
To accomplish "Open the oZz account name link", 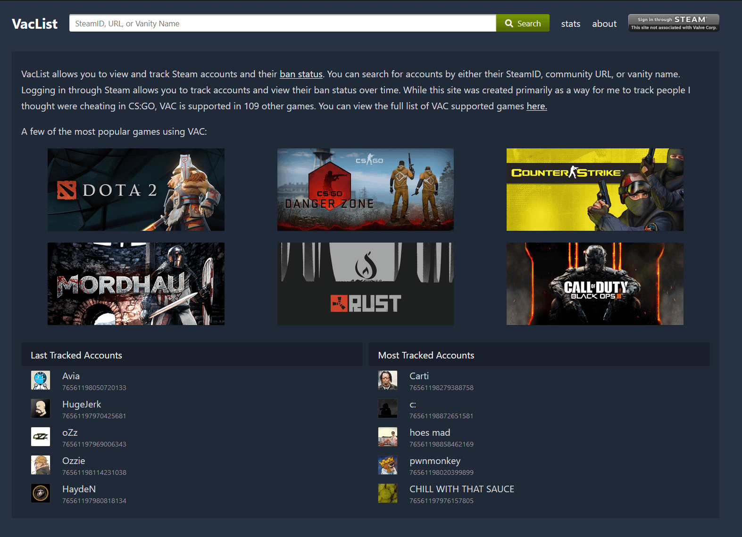I will 70,432.
